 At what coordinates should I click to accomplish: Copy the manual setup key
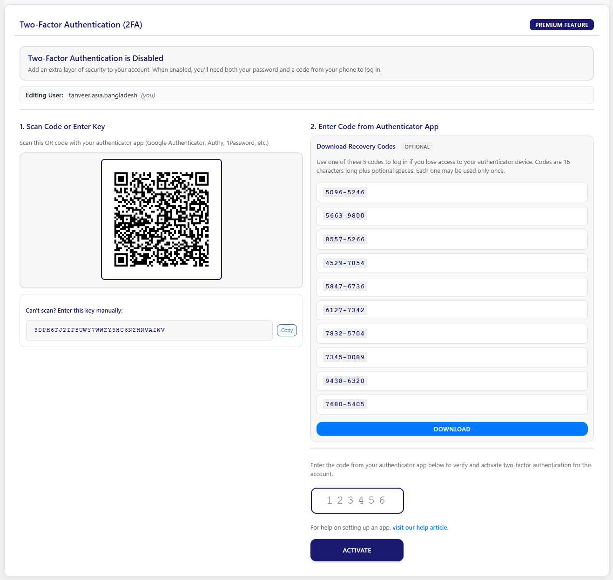point(287,330)
